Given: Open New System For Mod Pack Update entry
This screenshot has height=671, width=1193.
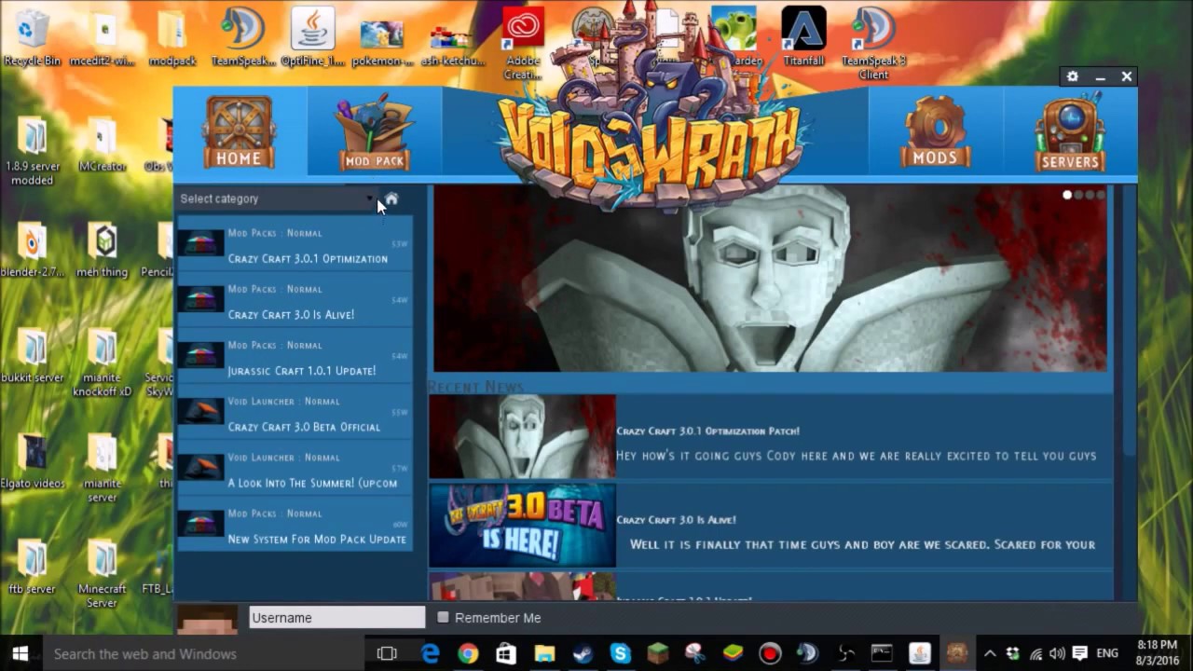Looking at the screenshot, I should pyautogui.click(x=295, y=525).
